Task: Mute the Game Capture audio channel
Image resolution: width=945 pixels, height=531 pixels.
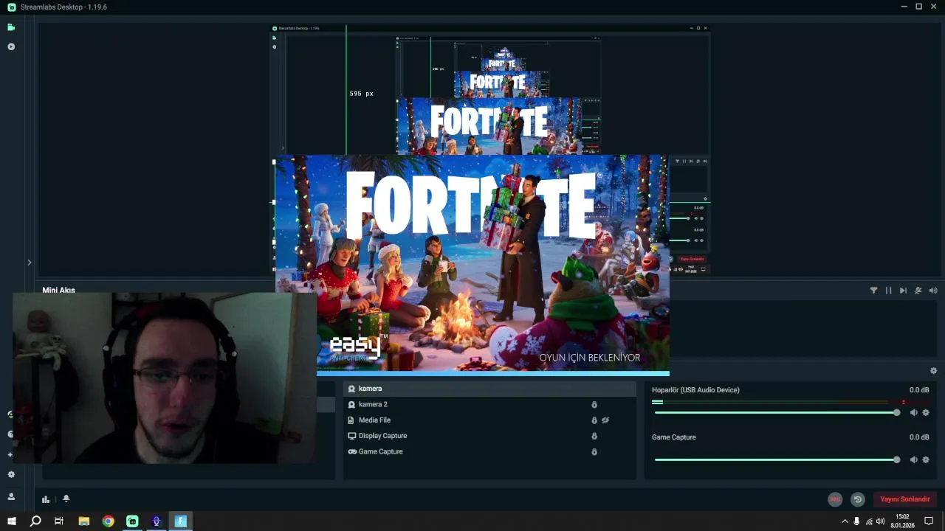Action: 913,459
